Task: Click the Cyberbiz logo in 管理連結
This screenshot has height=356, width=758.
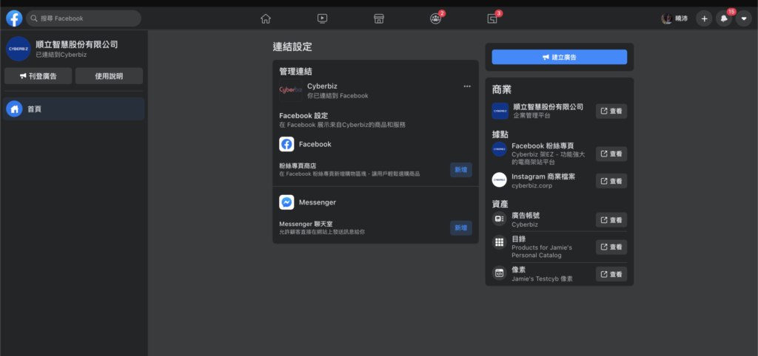Action: [x=290, y=90]
